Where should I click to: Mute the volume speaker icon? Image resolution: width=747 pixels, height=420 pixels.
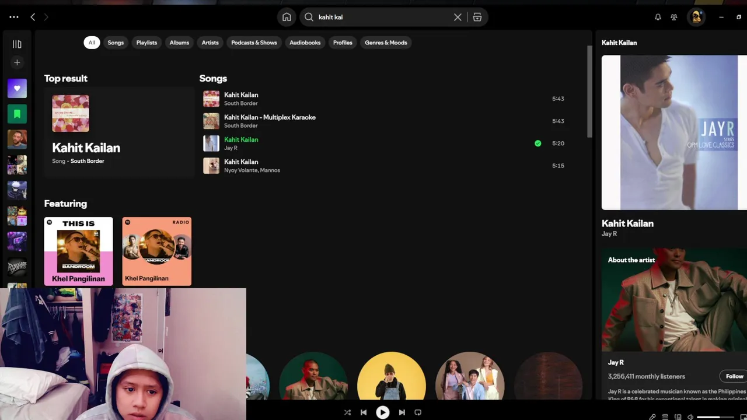pyautogui.click(x=690, y=417)
